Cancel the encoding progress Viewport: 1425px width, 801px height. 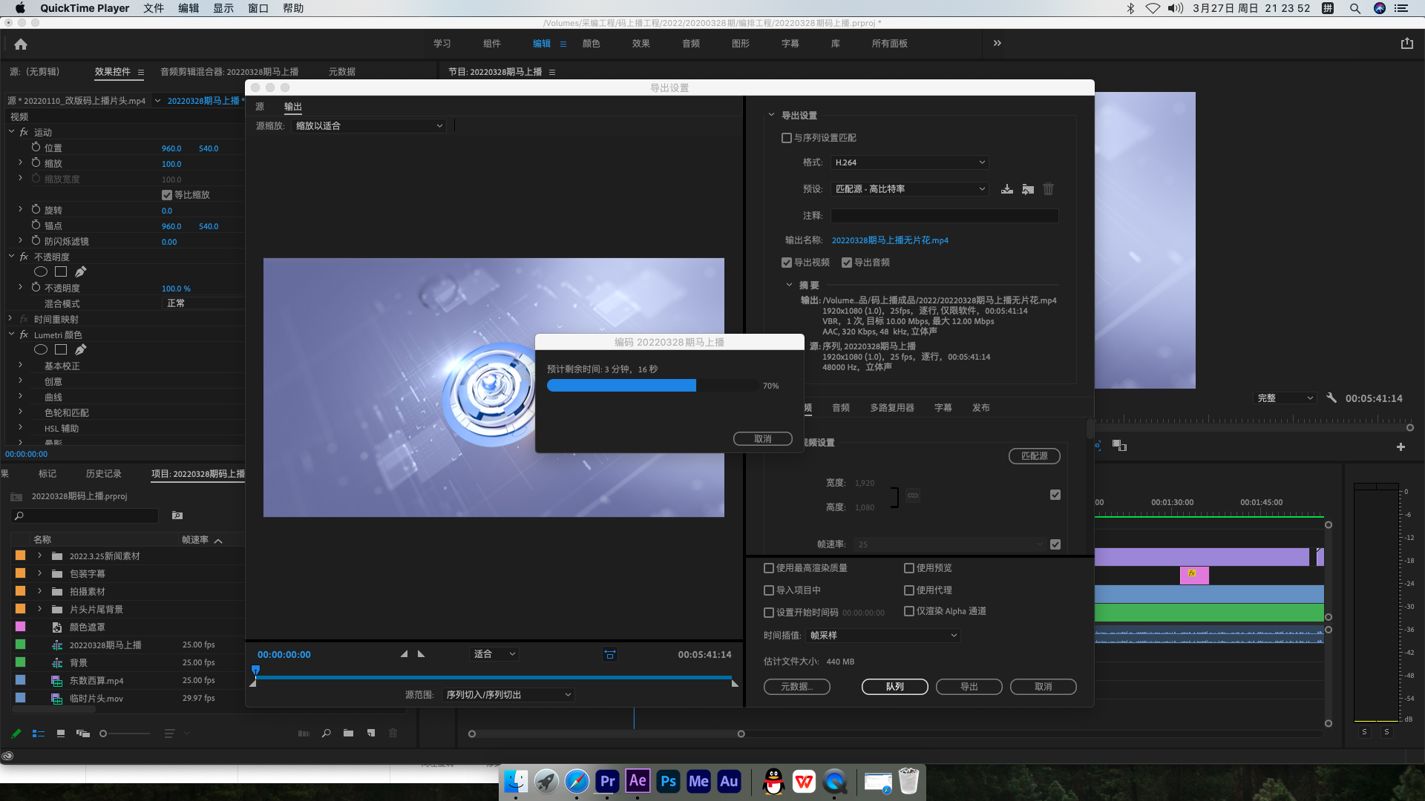point(763,439)
